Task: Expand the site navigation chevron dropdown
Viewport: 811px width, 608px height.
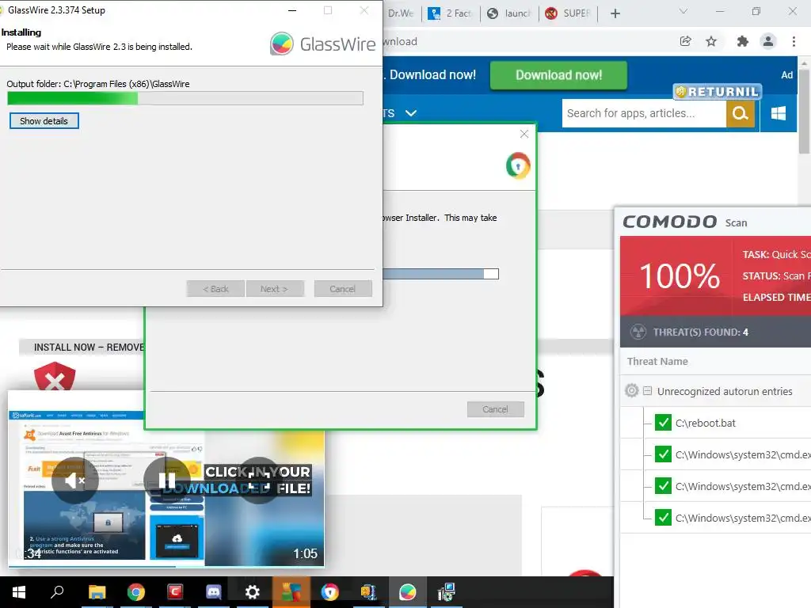Action: pos(411,113)
